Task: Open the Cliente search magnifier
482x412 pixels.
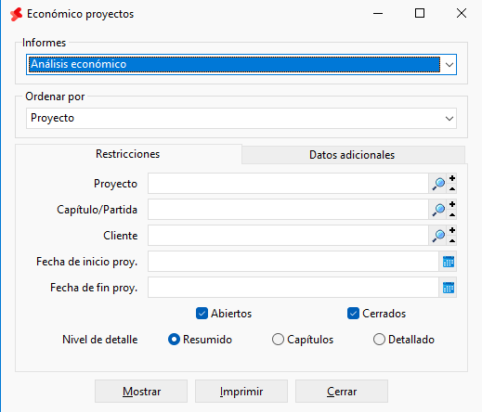Action: (x=438, y=236)
